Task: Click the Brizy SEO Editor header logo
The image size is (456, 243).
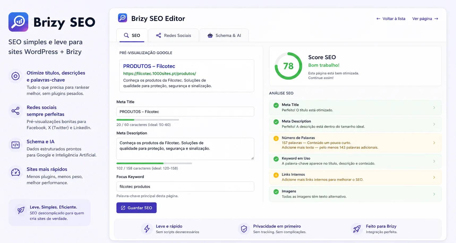Action: (122, 18)
